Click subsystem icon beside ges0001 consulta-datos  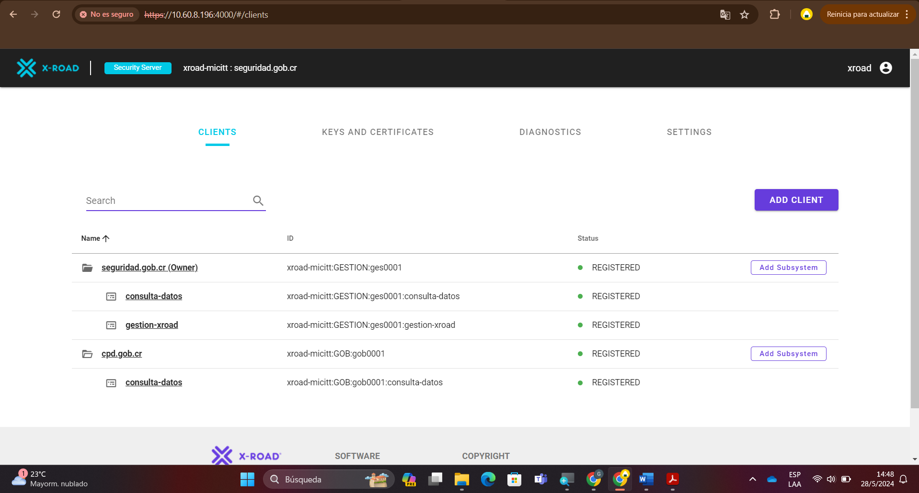tap(111, 297)
